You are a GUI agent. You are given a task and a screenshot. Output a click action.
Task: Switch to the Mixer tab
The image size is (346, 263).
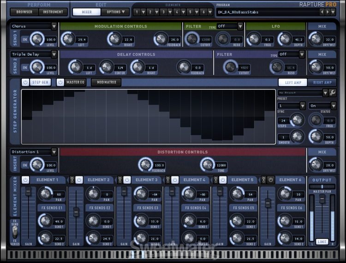(87, 12)
